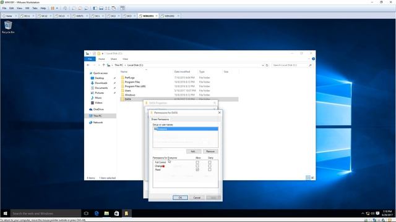396x222 pixels.
Task: Uncheck Allow for Read permission
Action: point(197,170)
